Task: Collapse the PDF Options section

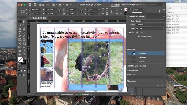Action: pos(128,71)
